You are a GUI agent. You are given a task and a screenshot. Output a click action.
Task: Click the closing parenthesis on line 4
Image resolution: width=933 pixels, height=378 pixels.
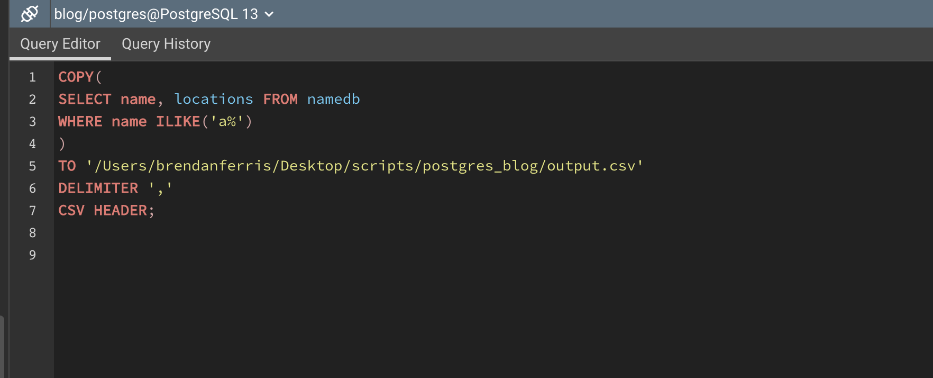[62, 144]
